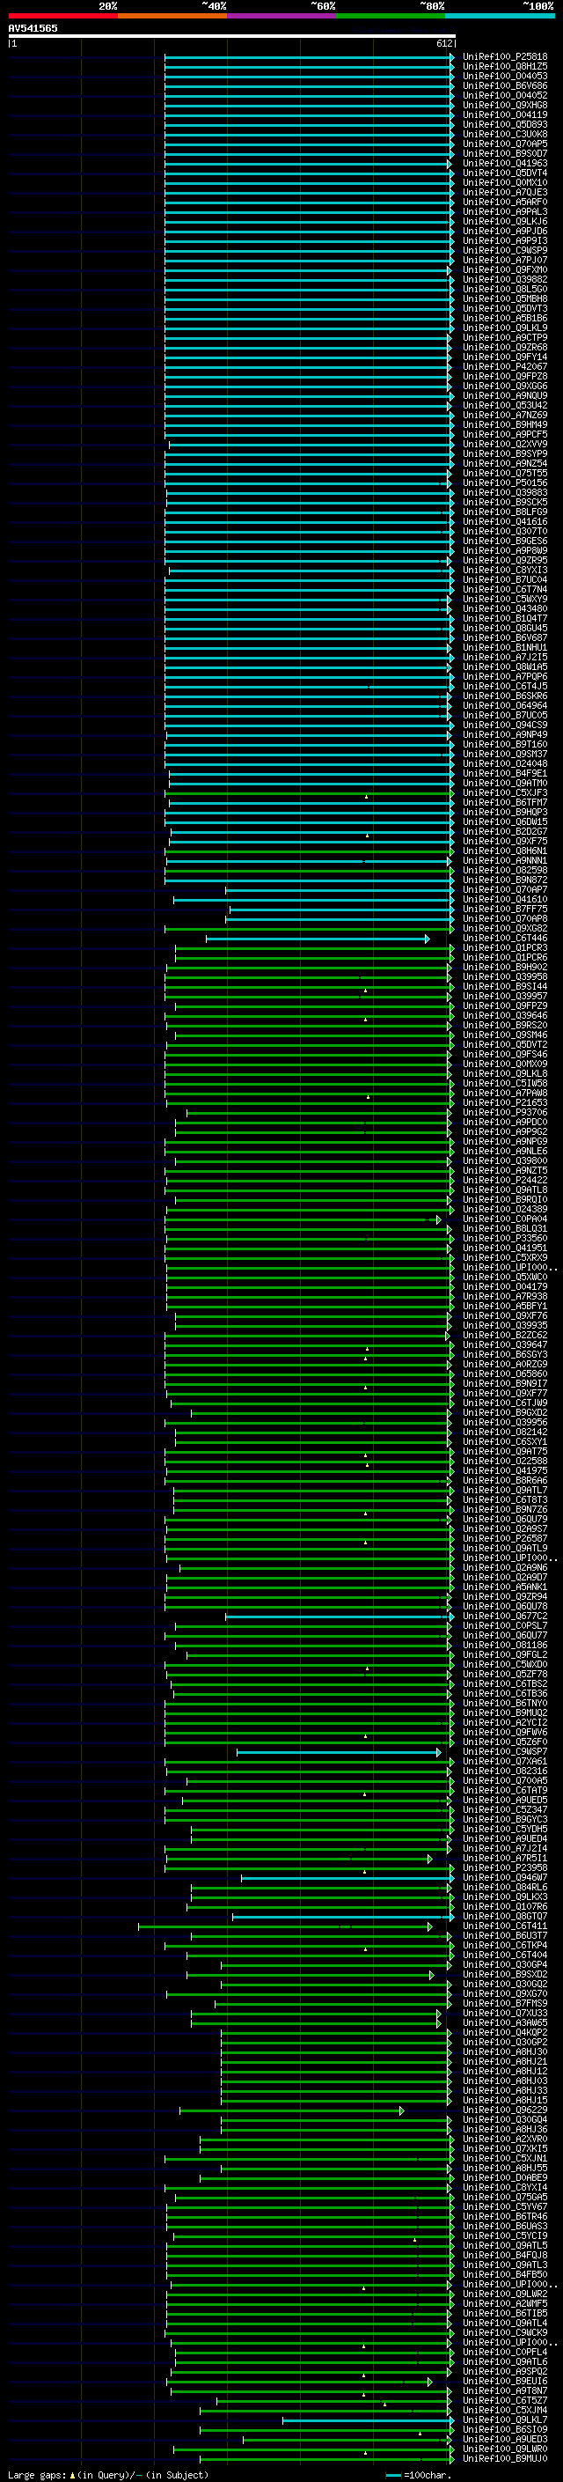Click the cyan alignment bar for UniRef100_Q9LKL7
563x2482 pixels.
[369, 2419]
